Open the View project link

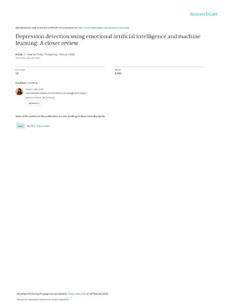click(43, 126)
